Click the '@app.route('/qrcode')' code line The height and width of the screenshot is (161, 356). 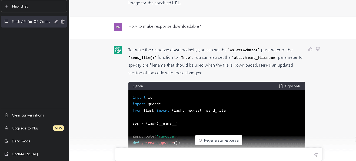pos(155,136)
